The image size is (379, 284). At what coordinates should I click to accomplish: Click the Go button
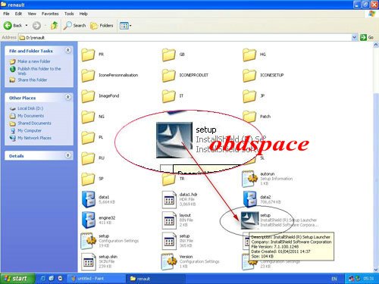point(367,37)
